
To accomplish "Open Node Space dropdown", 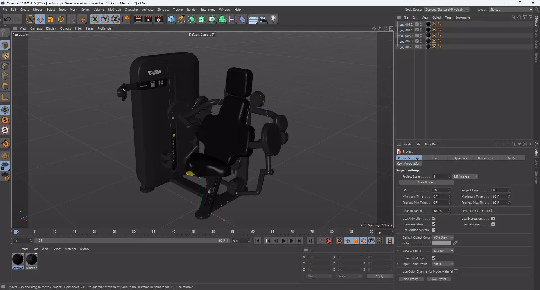I will (x=447, y=10).
